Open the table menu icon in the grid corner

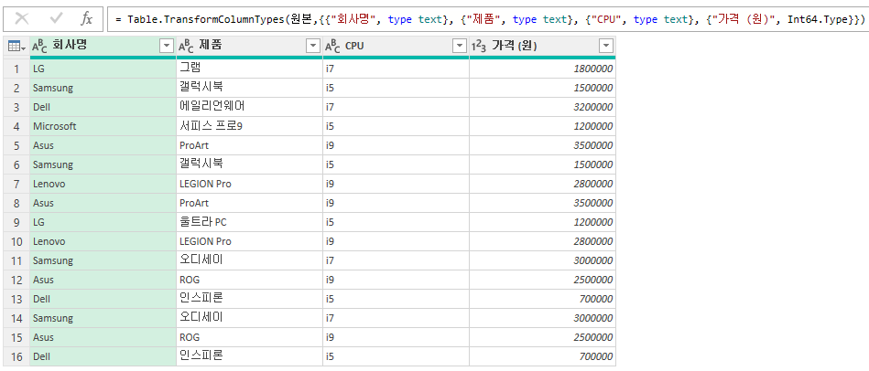(x=16, y=47)
